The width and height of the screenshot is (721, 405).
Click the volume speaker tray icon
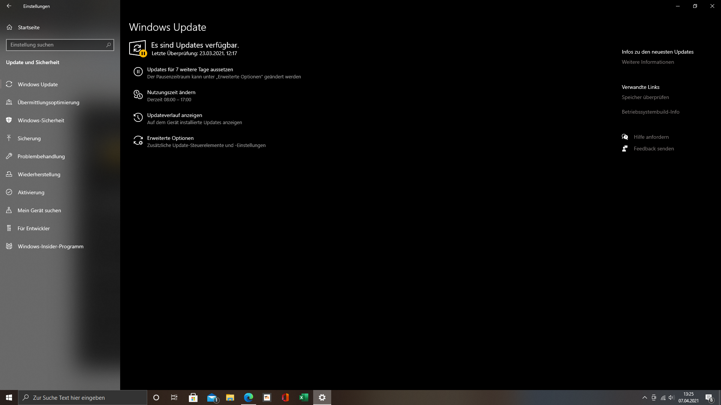(x=671, y=397)
